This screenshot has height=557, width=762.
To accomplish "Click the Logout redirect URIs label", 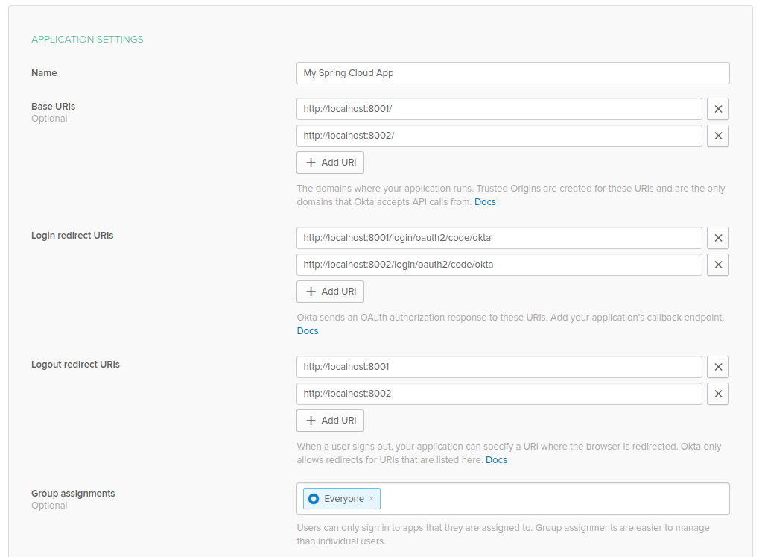I will click(x=75, y=365).
